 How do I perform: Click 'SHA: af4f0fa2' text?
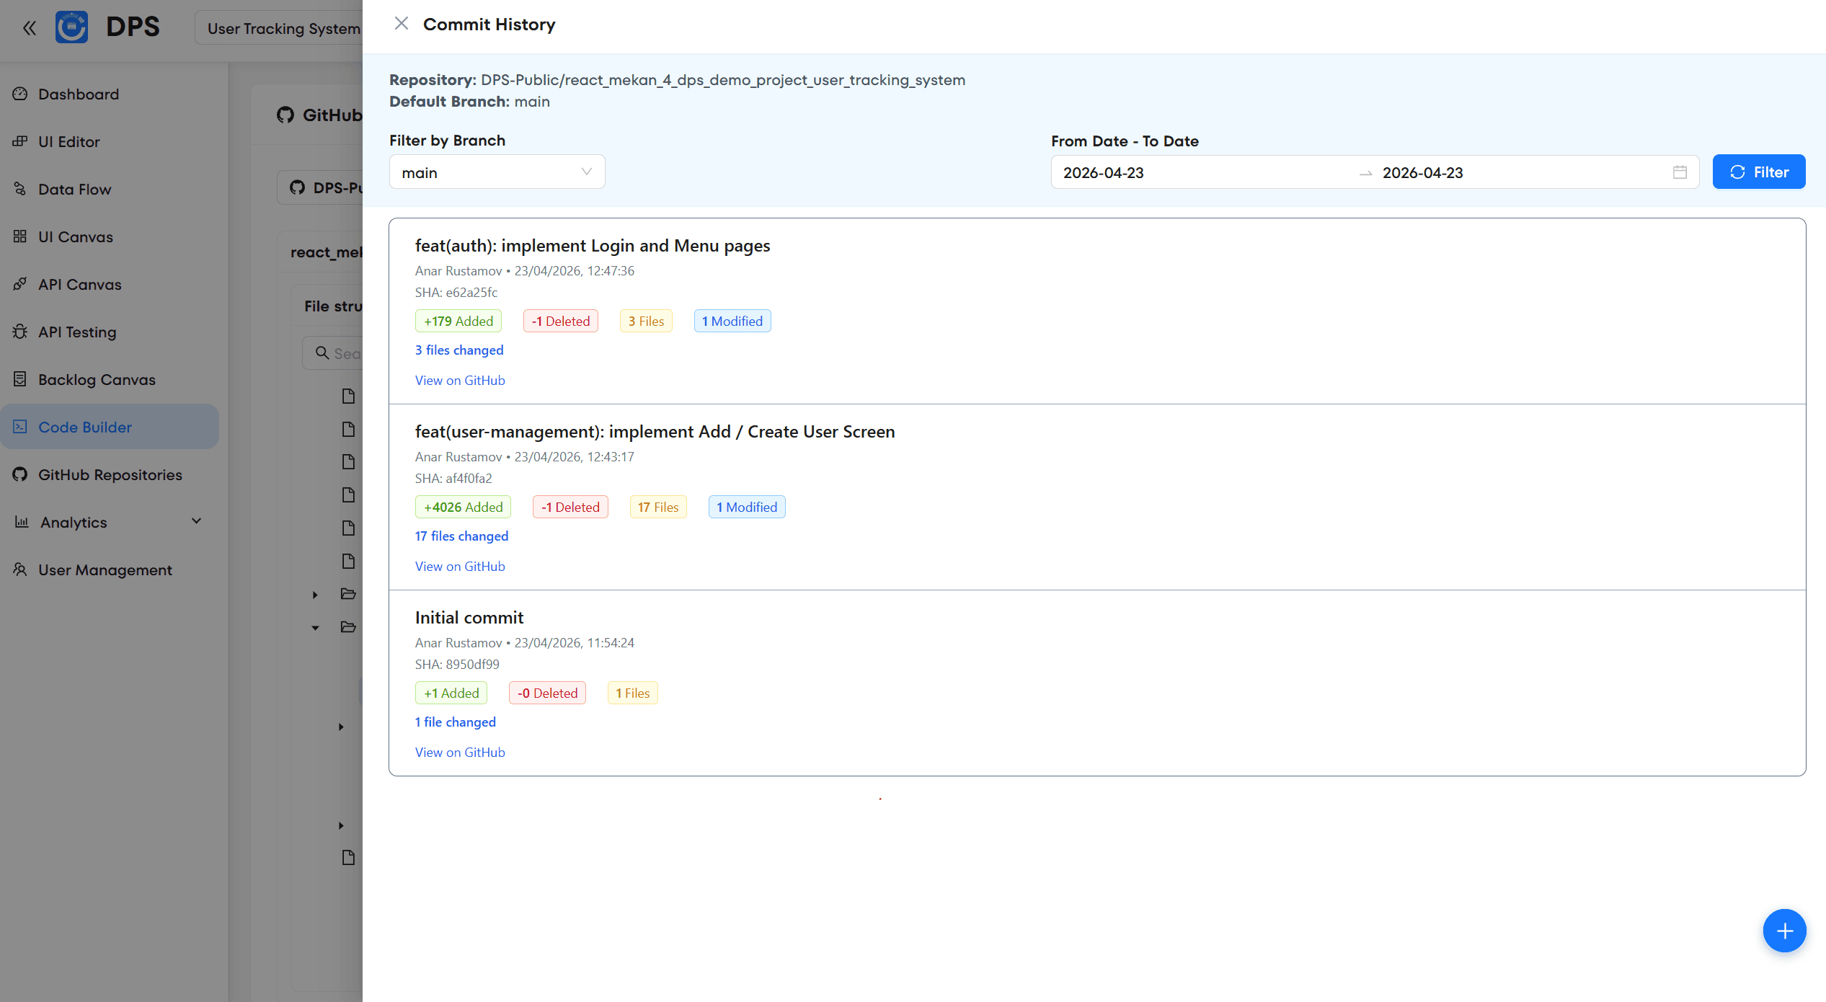coord(453,479)
